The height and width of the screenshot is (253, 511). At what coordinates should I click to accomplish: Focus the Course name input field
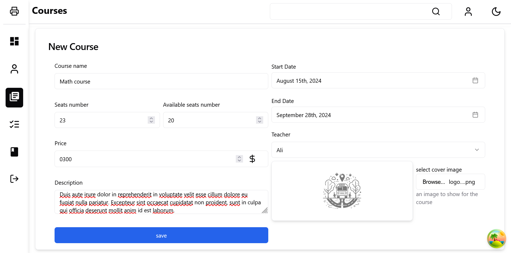(x=161, y=81)
